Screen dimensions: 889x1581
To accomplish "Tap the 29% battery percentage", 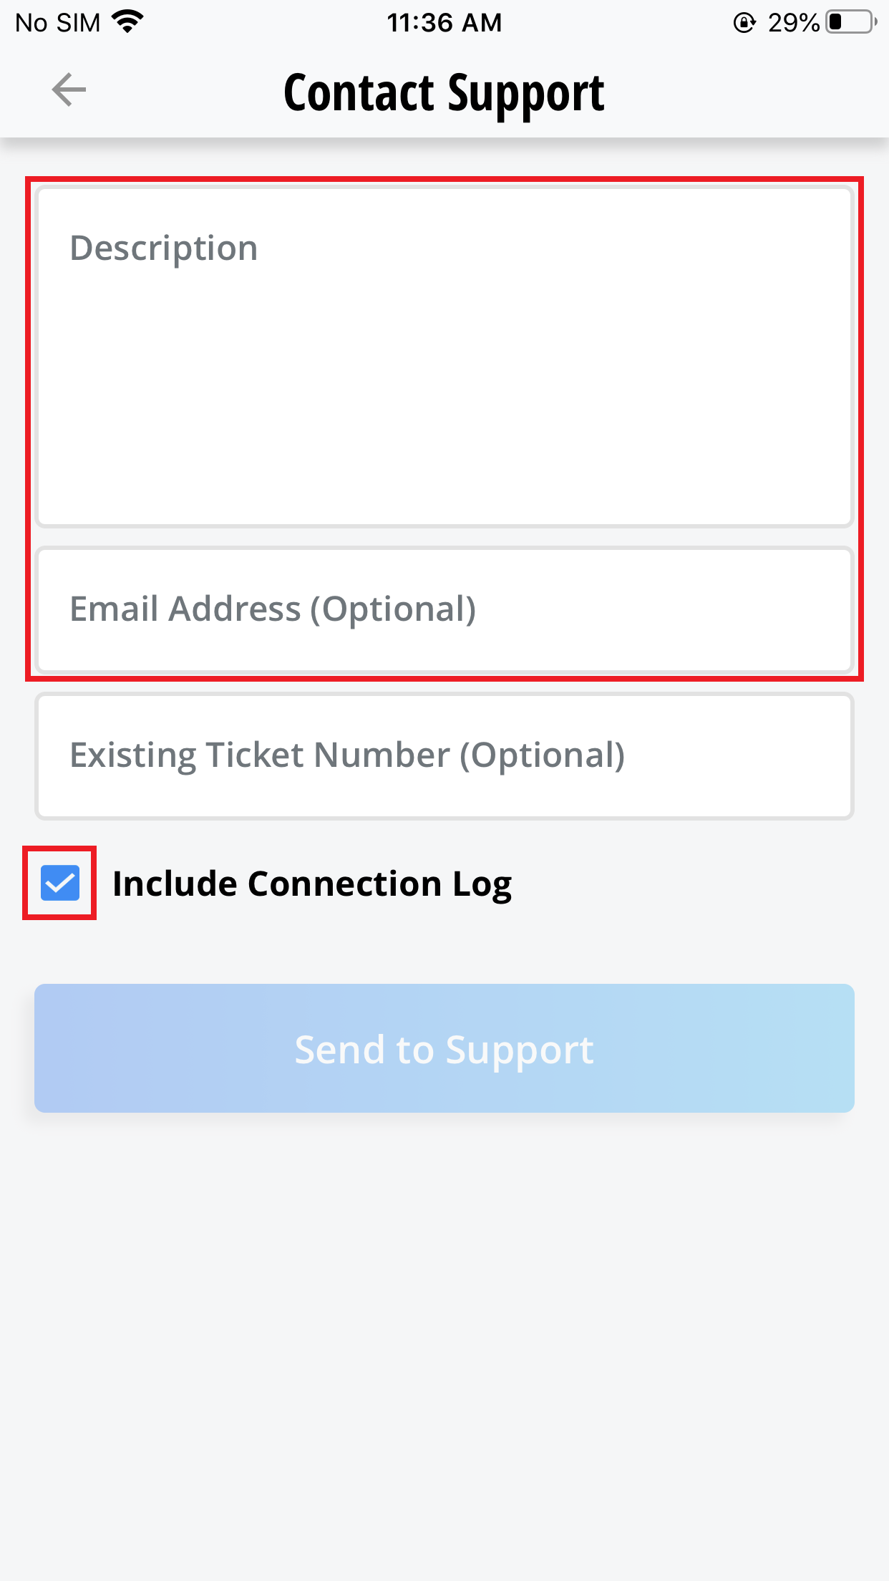I will pos(793,23).
